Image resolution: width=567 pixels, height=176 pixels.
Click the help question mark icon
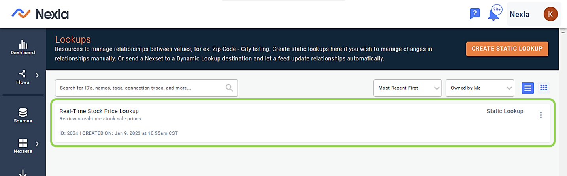point(475,14)
